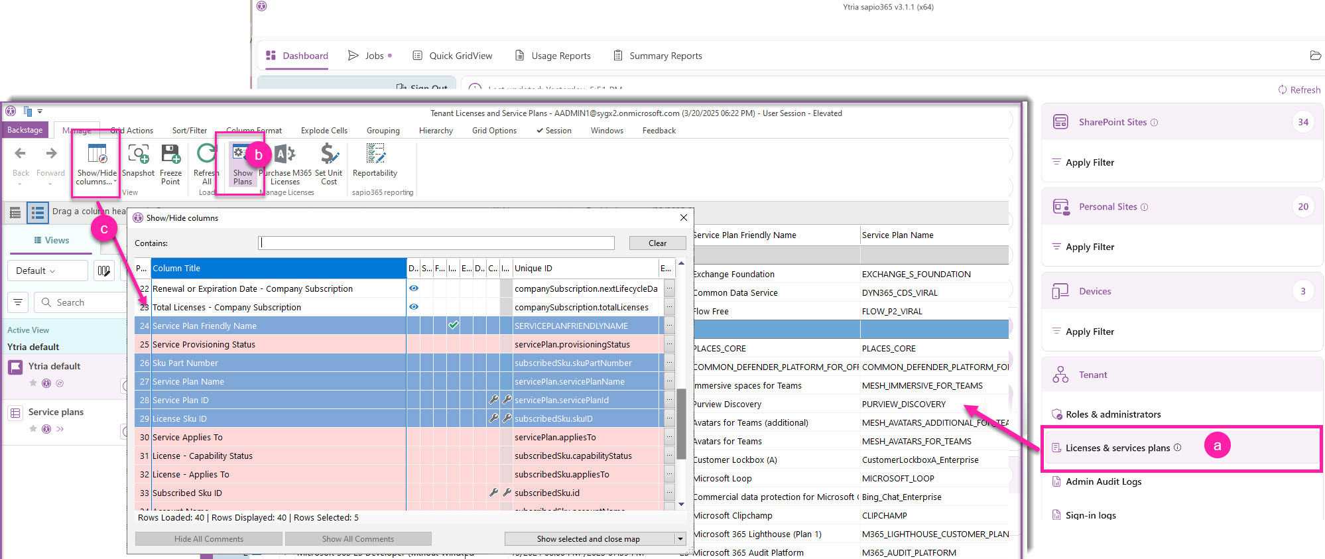Click the Contains text input field
This screenshot has height=559, width=1325.
(x=436, y=243)
